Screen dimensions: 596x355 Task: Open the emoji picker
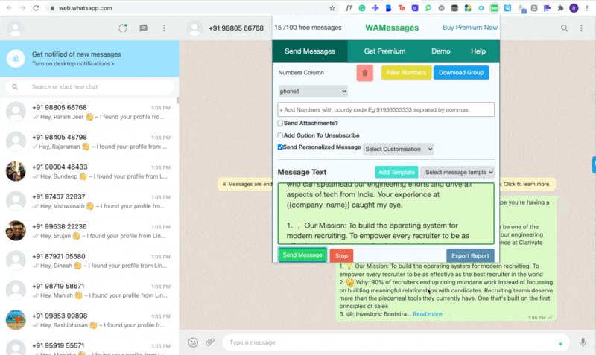coord(193,342)
